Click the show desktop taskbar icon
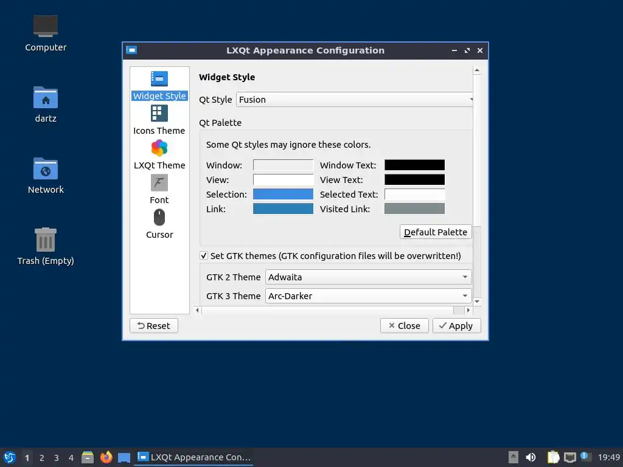This screenshot has height=467, width=623. 124,457
